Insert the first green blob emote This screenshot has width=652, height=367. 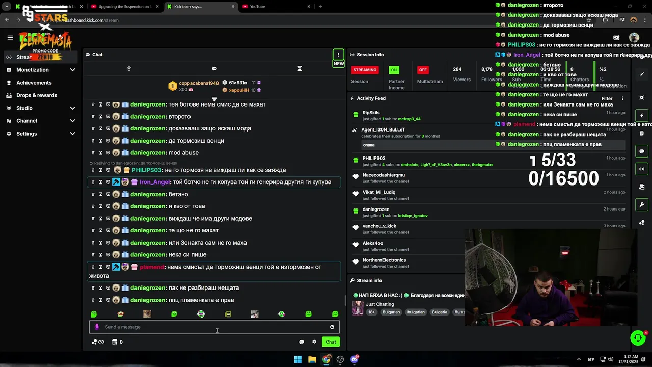click(x=94, y=314)
